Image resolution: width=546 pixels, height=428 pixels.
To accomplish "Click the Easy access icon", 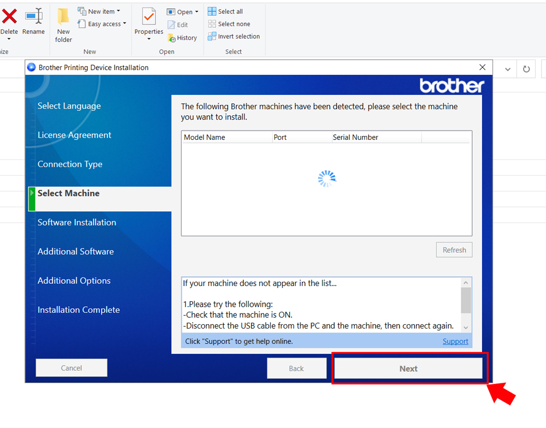I will coord(81,23).
